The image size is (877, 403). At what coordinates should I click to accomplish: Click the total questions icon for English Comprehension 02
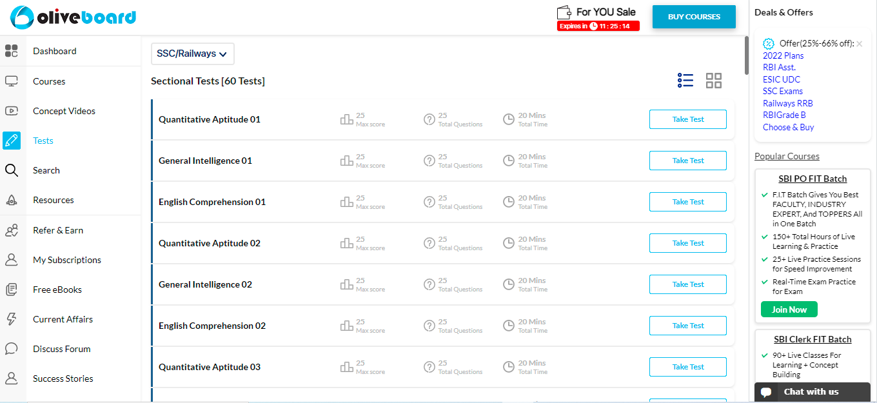click(x=429, y=326)
